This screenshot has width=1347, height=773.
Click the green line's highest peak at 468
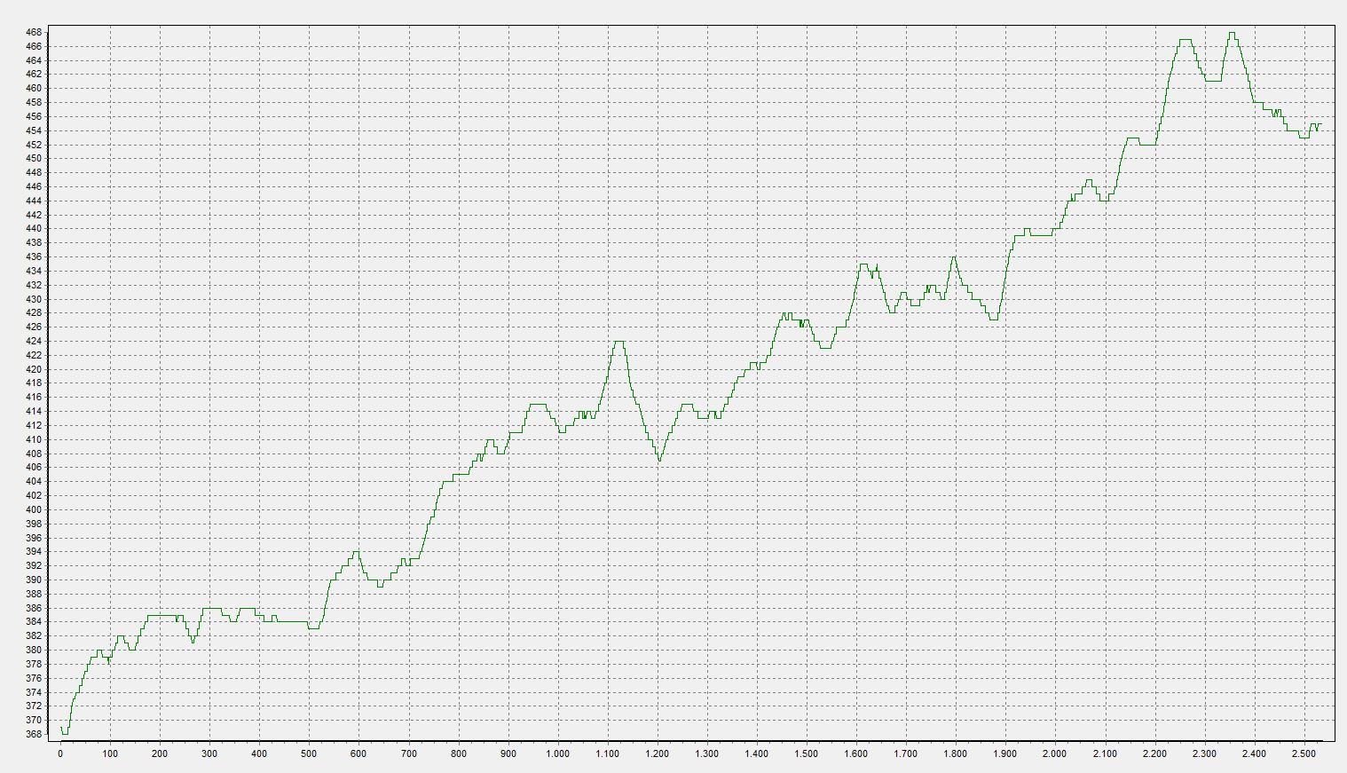1232,33
